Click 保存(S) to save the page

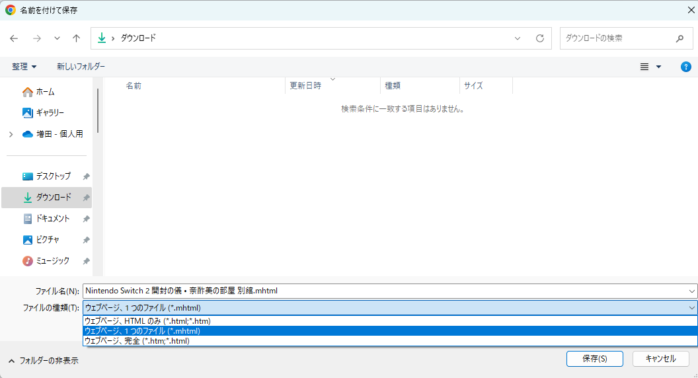(595, 359)
